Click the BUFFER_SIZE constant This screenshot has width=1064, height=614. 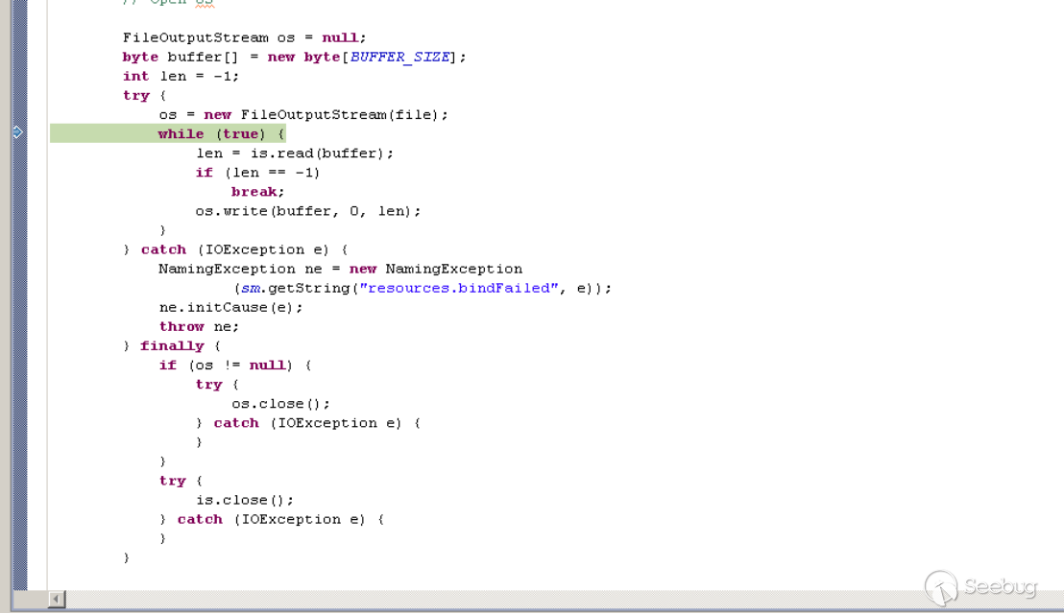coord(399,57)
